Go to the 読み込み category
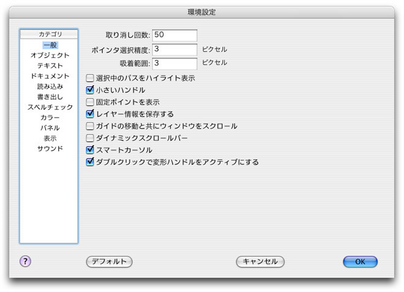 pos(50,86)
